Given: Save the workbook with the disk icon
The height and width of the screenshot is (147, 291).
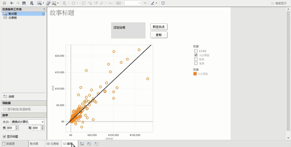Looking at the screenshot, I should (24, 3).
